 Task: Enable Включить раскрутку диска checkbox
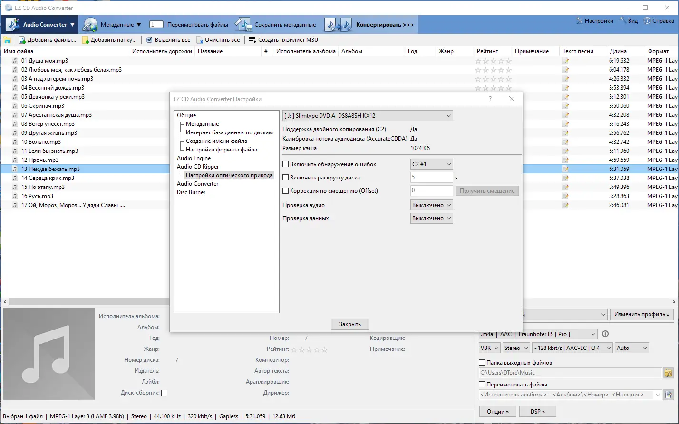[286, 178]
